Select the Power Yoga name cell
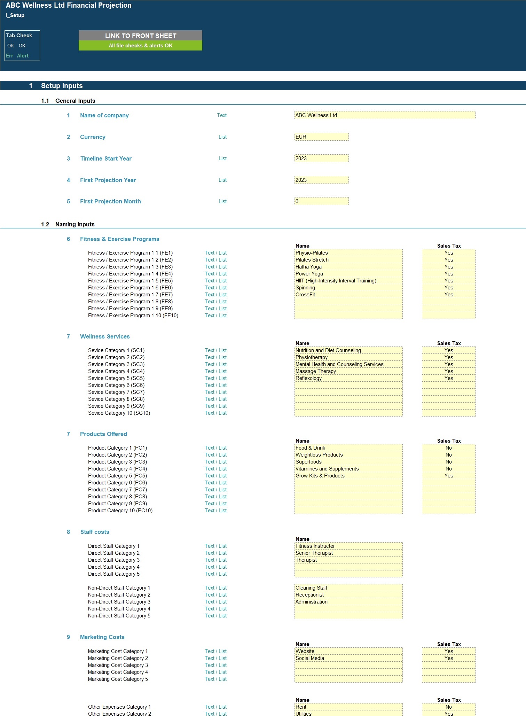The height and width of the screenshot is (716, 526). click(x=348, y=274)
